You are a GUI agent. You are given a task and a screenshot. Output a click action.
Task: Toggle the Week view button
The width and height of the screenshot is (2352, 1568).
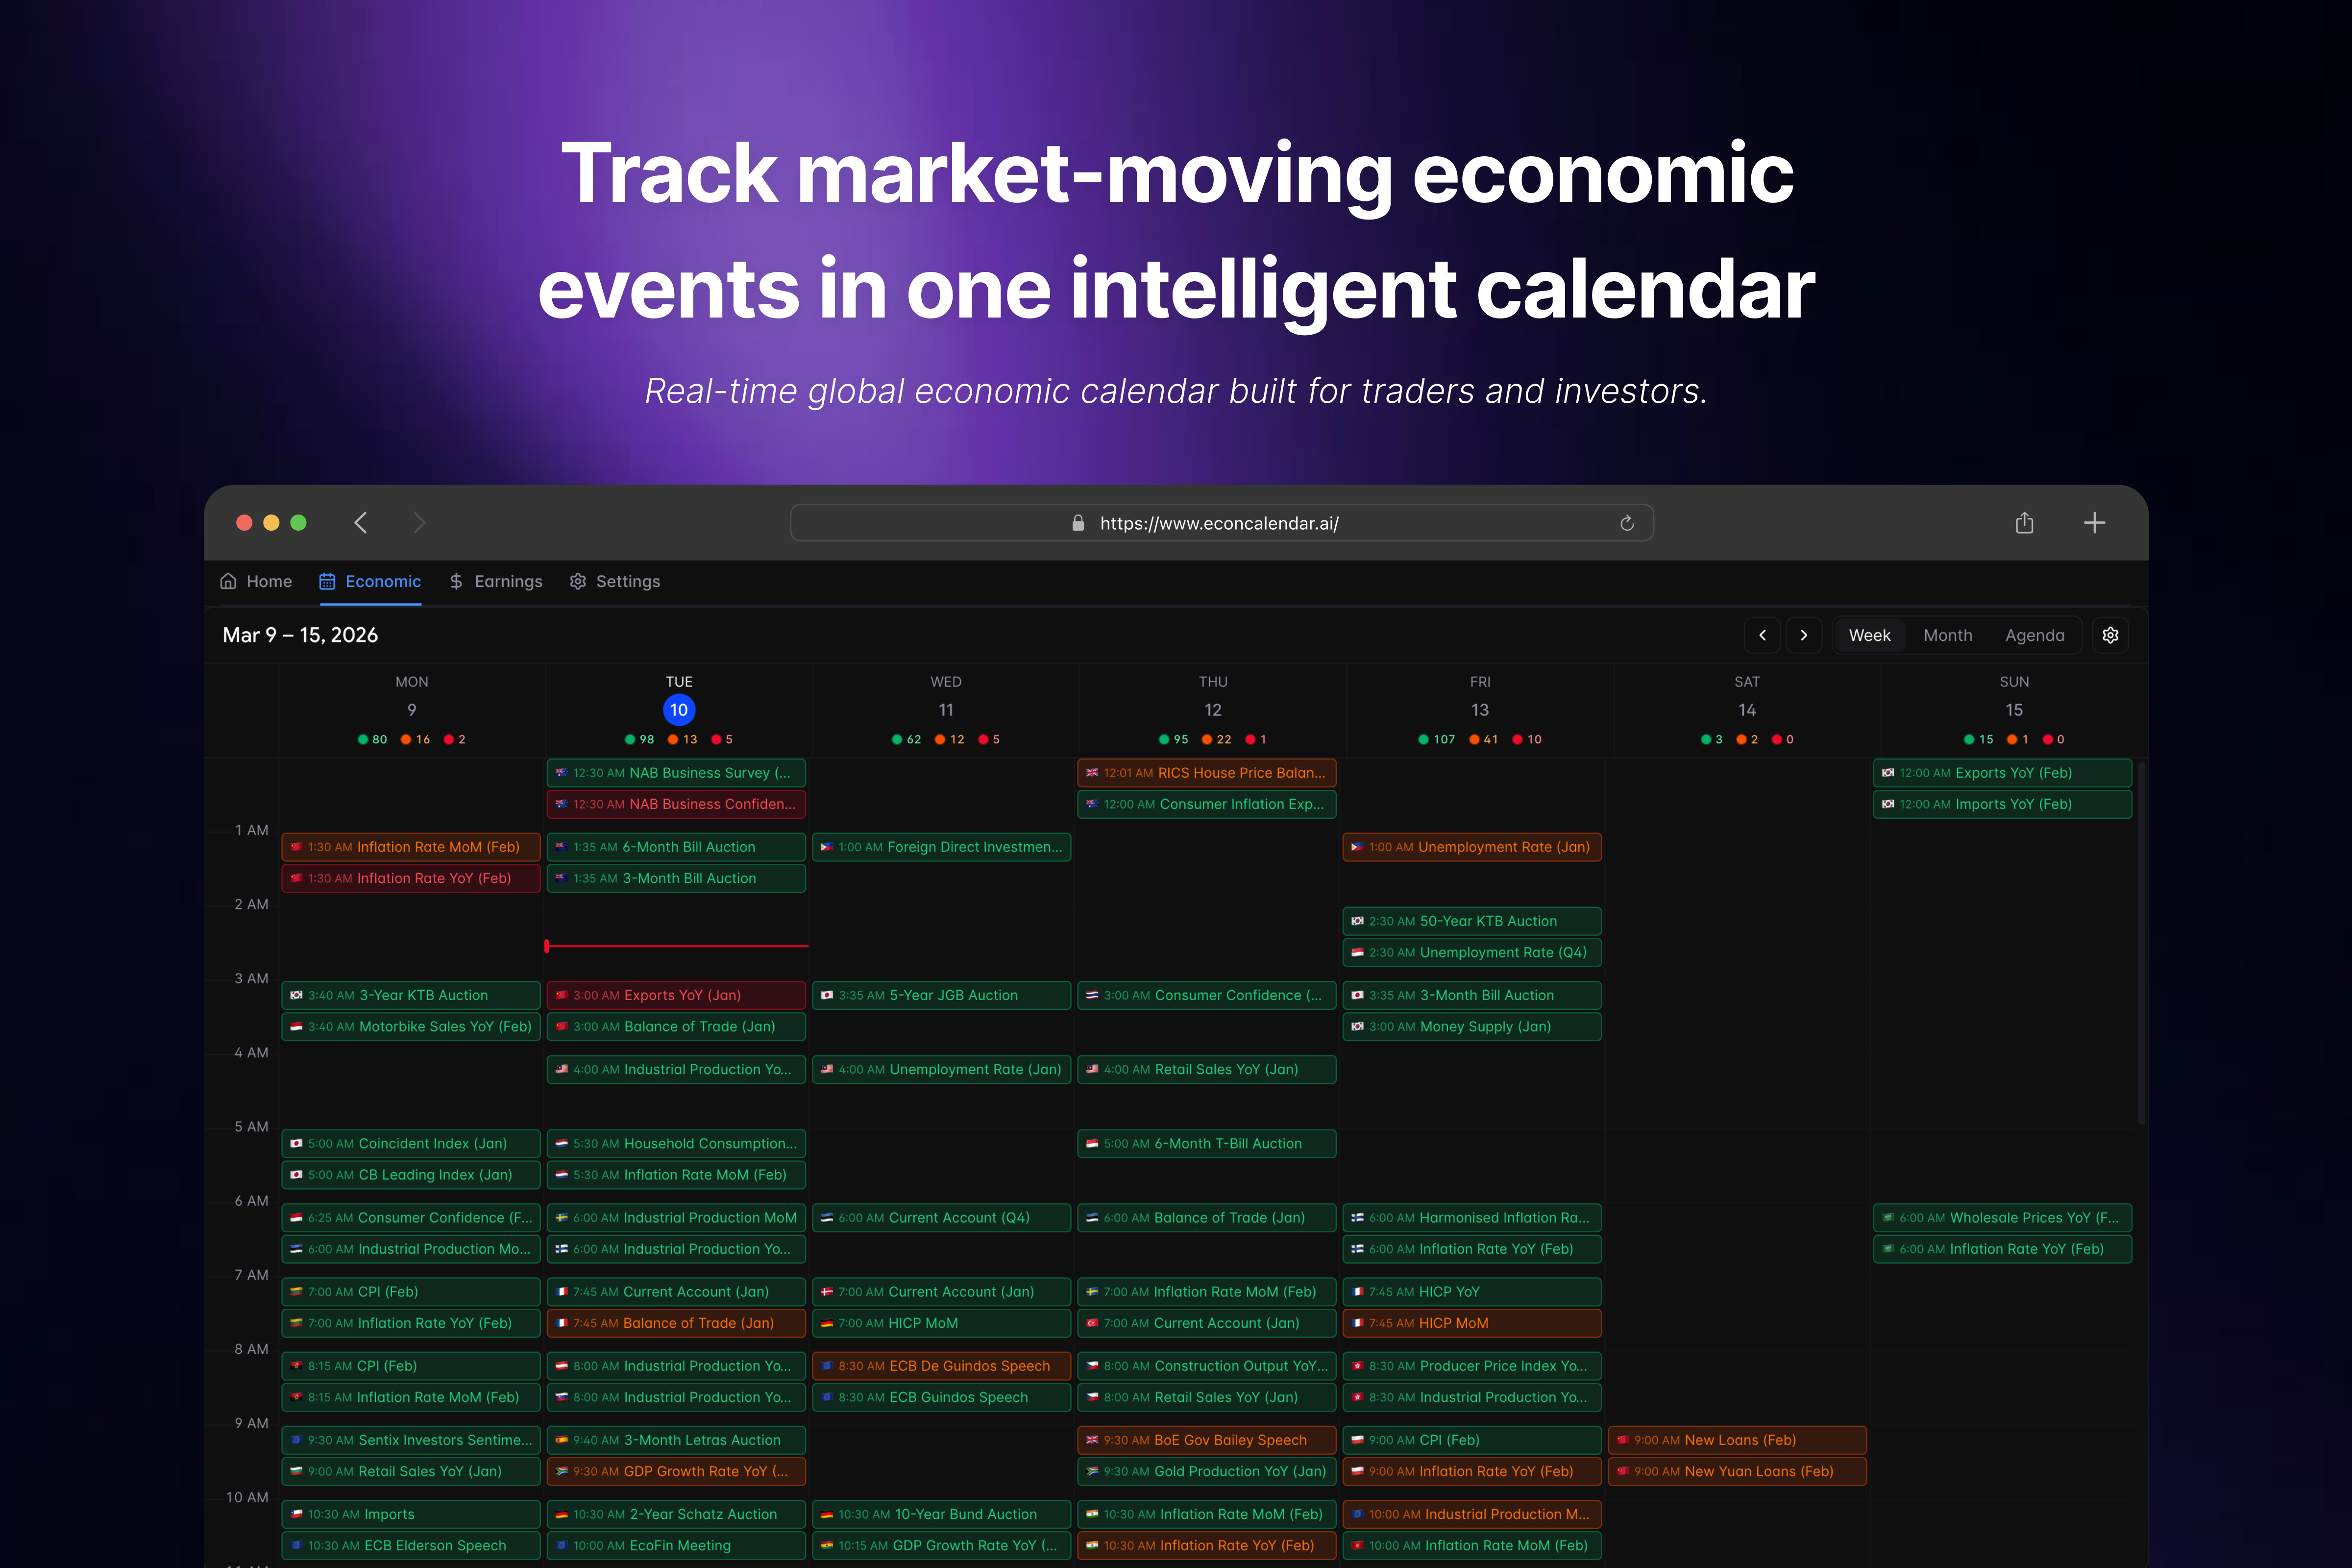pyautogui.click(x=1869, y=635)
